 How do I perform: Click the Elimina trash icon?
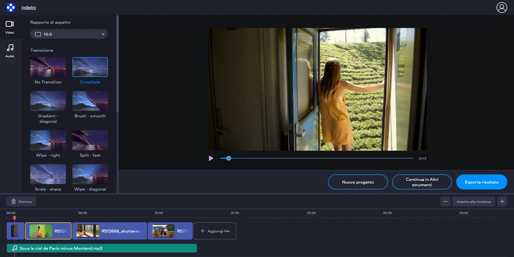14,201
